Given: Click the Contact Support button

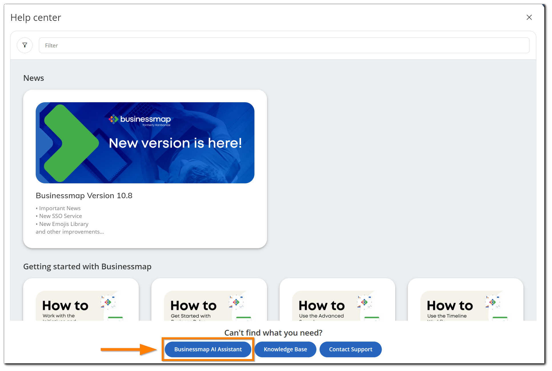Looking at the screenshot, I should point(350,349).
